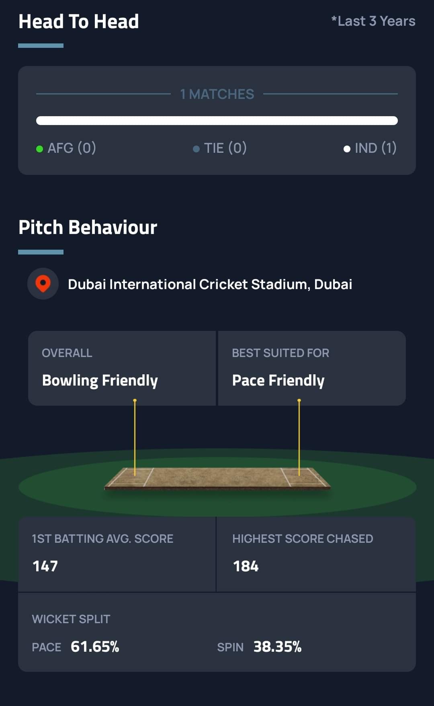Select the Best Suited For Pace Friendly card
434x706 pixels.
[311, 368]
